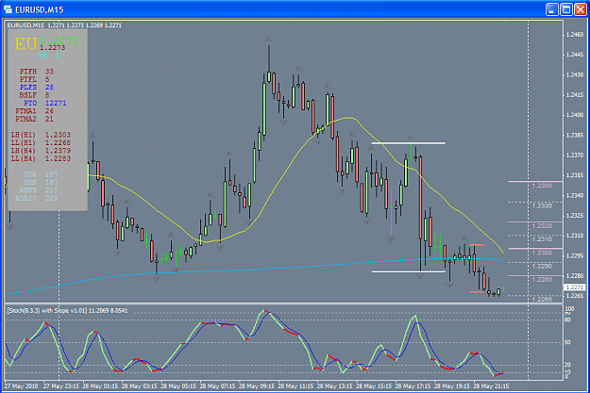Click the 1.2400 price axis label
Image resolution: width=590 pixels, height=393 pixels.
575,115
